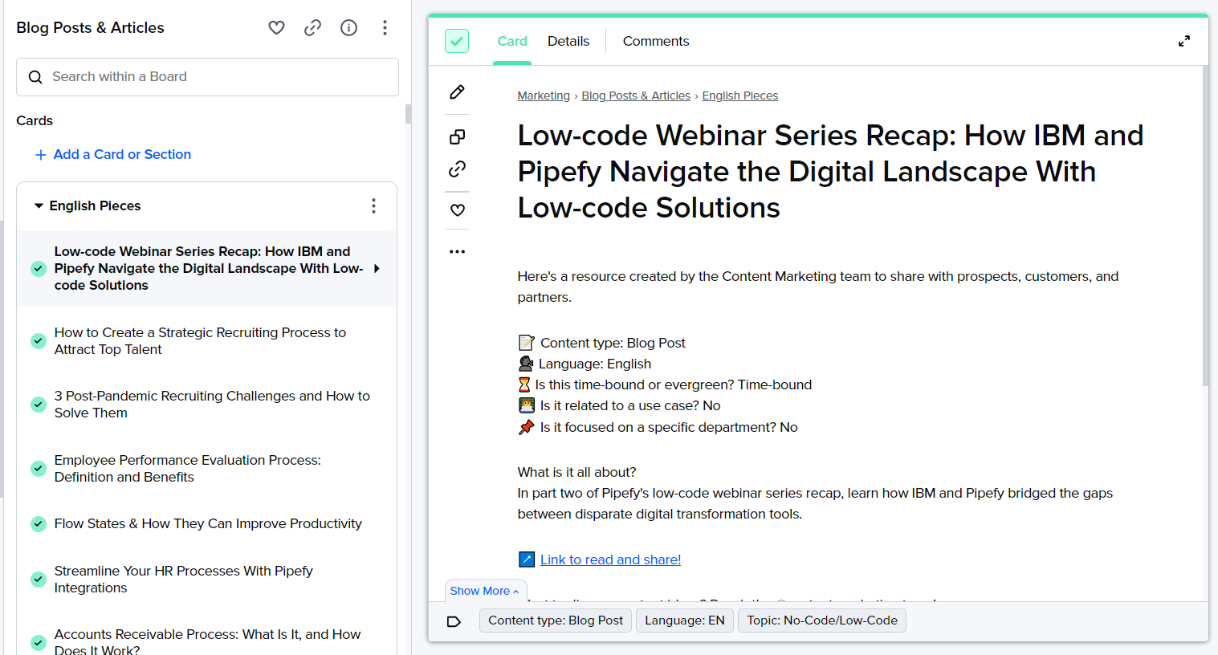The width and height of the screenshot is (1218, 655).
Task: Click verification badge on Strategic Recruiting card
Action: [x=39, y=341]
